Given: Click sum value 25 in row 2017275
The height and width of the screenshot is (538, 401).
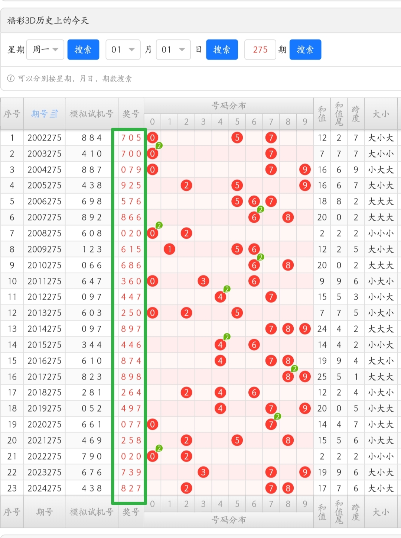Looking at the screenshot, I should 322,377.
